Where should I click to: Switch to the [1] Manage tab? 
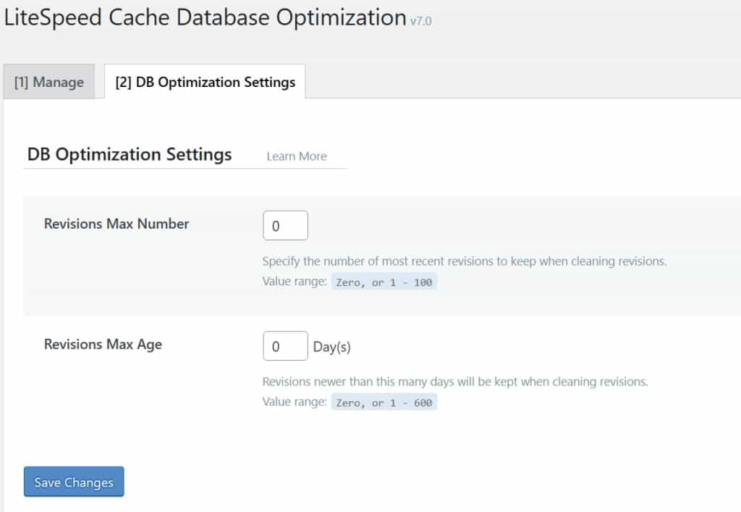[48, 82]
